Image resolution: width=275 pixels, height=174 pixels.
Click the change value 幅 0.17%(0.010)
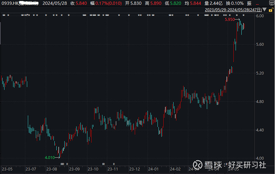(106, 3)
